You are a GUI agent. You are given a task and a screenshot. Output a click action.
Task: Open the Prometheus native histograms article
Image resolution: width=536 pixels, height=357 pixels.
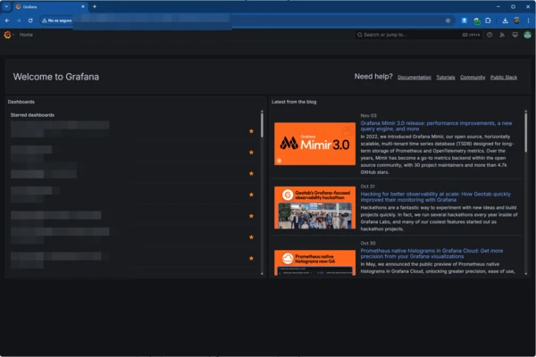pyautogui.click(x=431, y=253)
